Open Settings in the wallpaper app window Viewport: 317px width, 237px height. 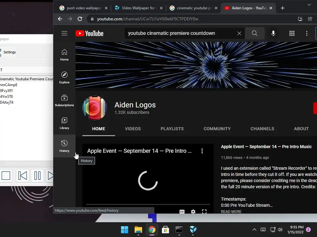click(8, 52)
